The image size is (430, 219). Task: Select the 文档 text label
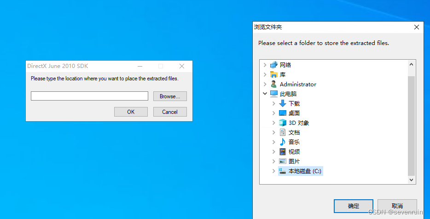click(294, 132)
